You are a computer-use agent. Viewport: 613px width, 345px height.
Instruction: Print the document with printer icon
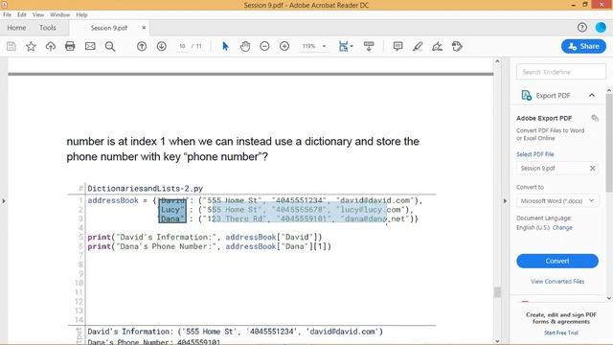(70, 46)
